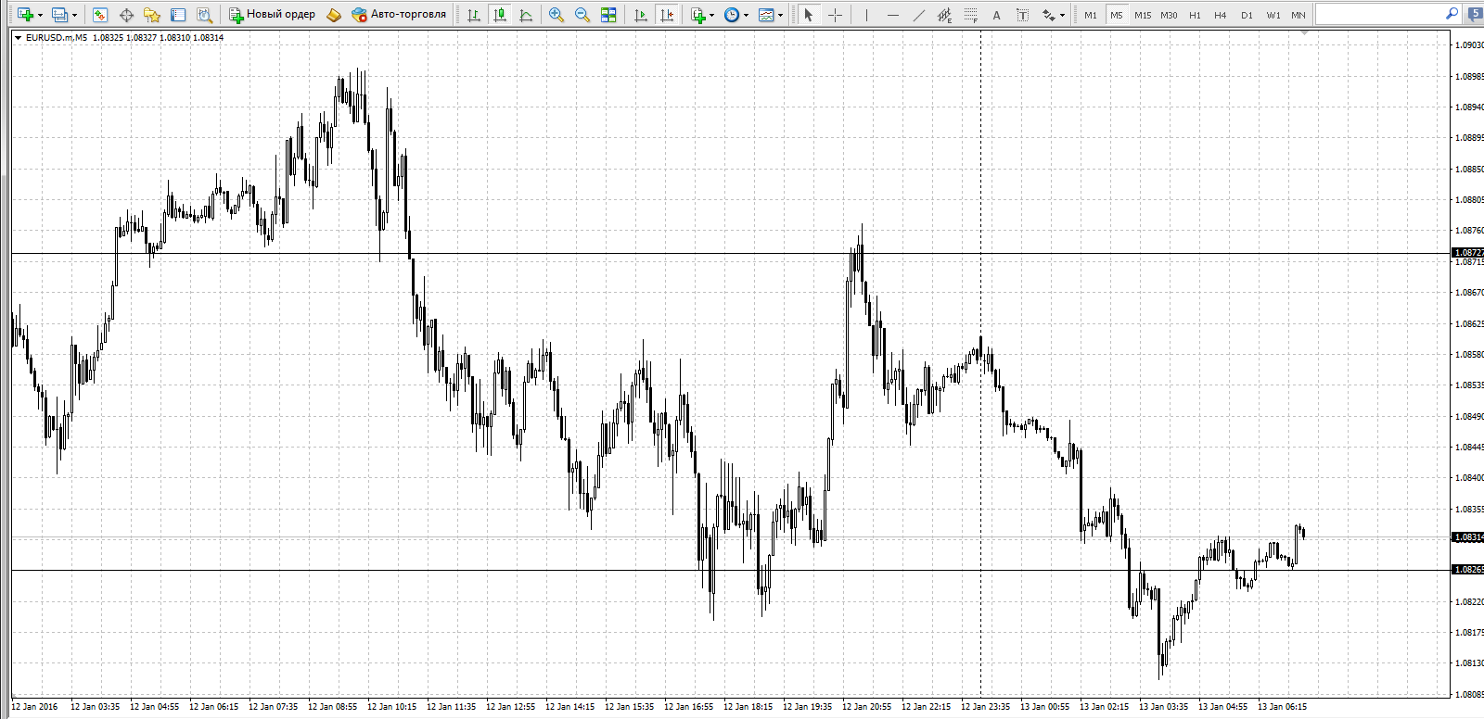Toggle Авто-торговля auto trading

click(399, 15)
